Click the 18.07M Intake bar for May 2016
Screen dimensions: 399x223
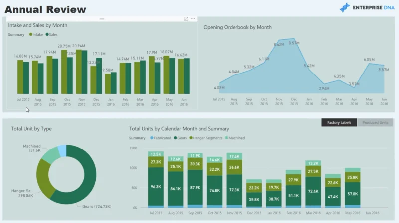(x=166, y=75)
